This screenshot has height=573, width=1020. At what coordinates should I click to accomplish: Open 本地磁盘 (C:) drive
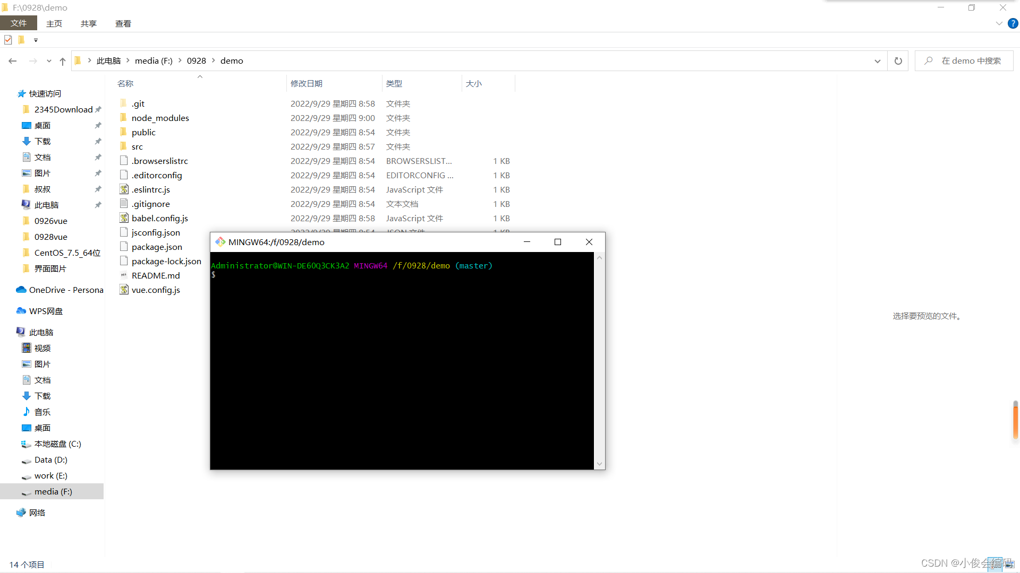(52, 444)
